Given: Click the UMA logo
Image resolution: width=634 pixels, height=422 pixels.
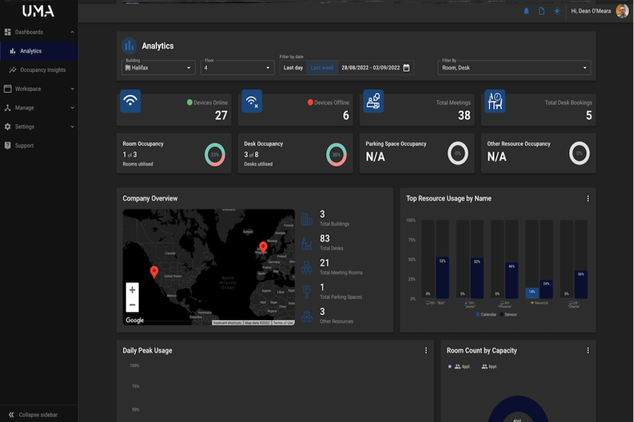Looking at the screenshot, I should click(39, 11).
